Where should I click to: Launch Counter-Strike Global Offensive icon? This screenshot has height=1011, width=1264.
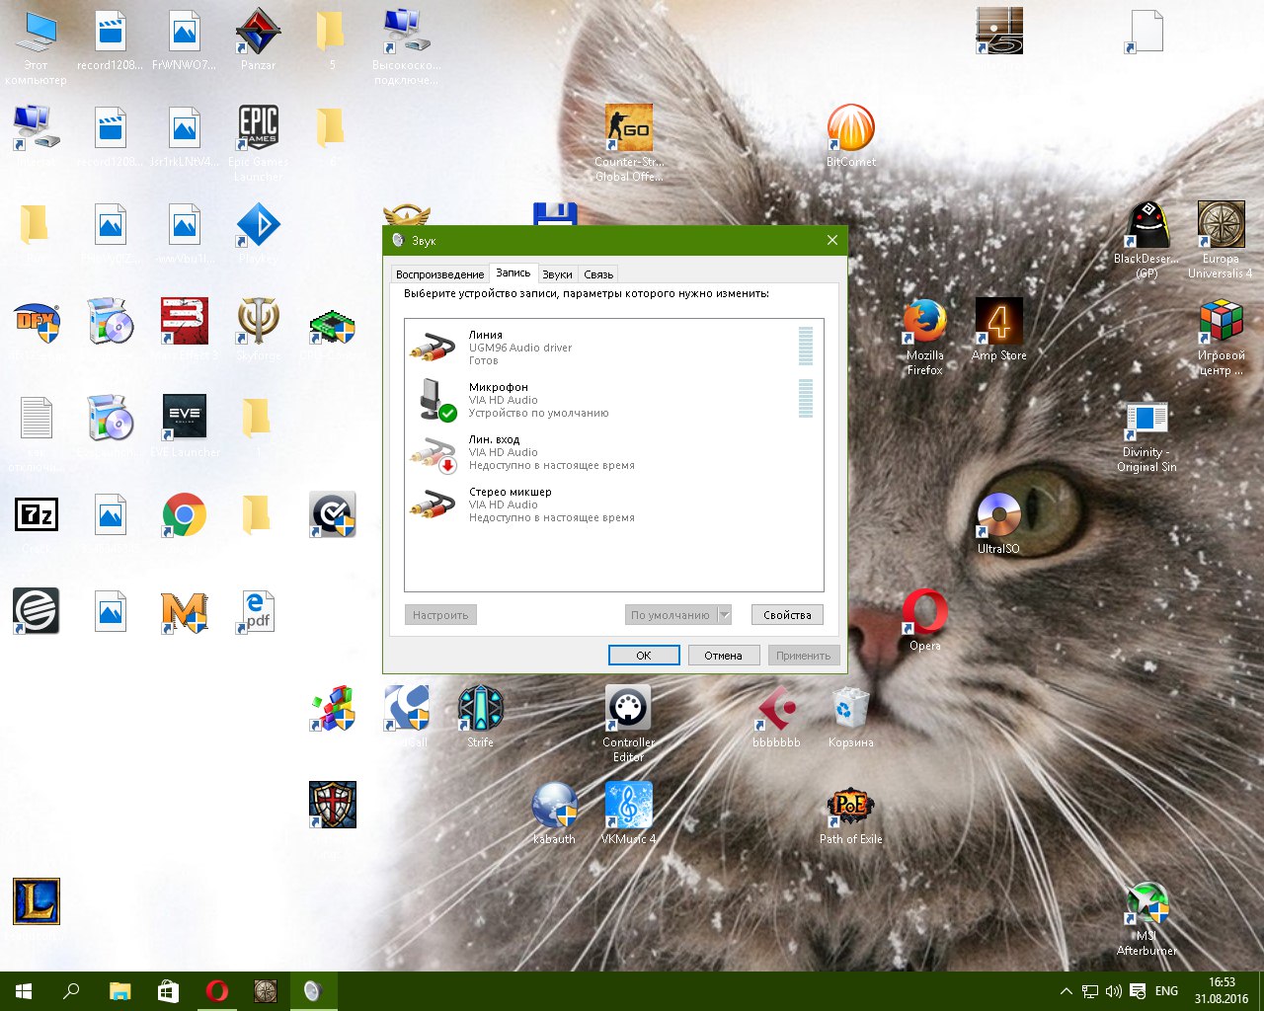pos(629,143)
